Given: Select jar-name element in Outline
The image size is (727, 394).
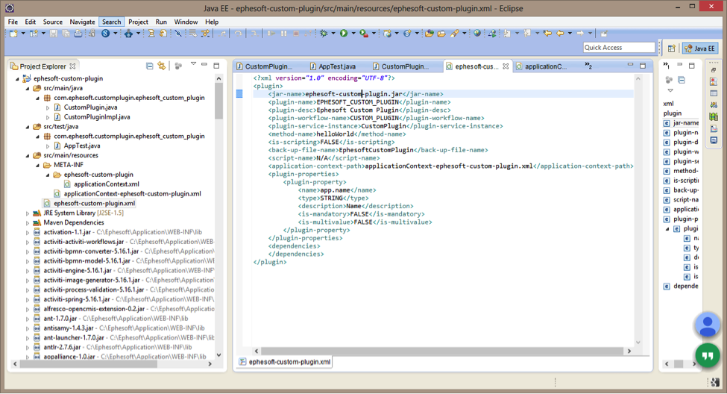Looking at the screenshot, I should coord(681,123).
